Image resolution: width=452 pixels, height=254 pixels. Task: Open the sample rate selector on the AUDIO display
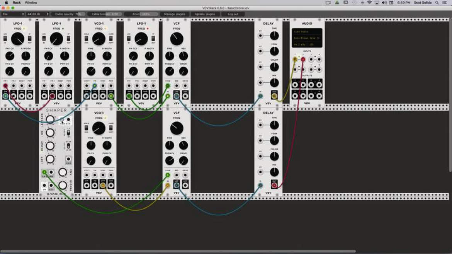click(x=300, y=45)
